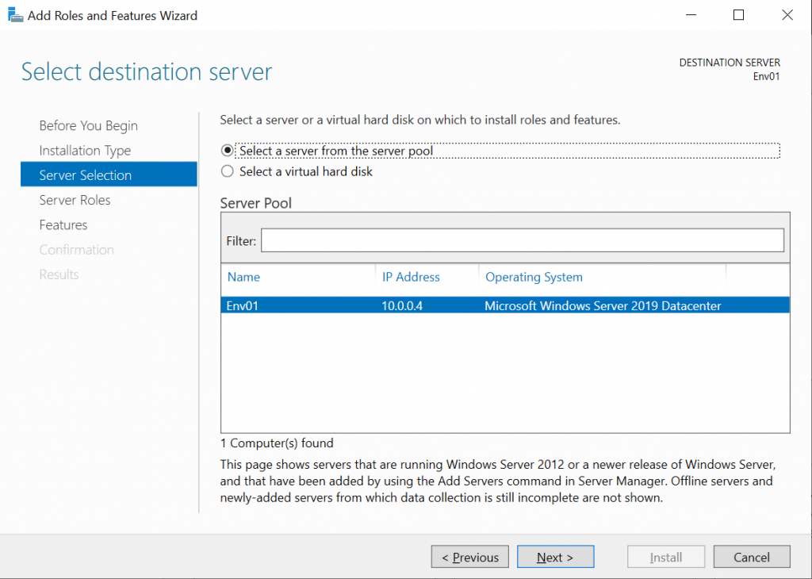
Task: Click the 10.0.0.4 IP address cell
Action: click(x=402, y=305)
